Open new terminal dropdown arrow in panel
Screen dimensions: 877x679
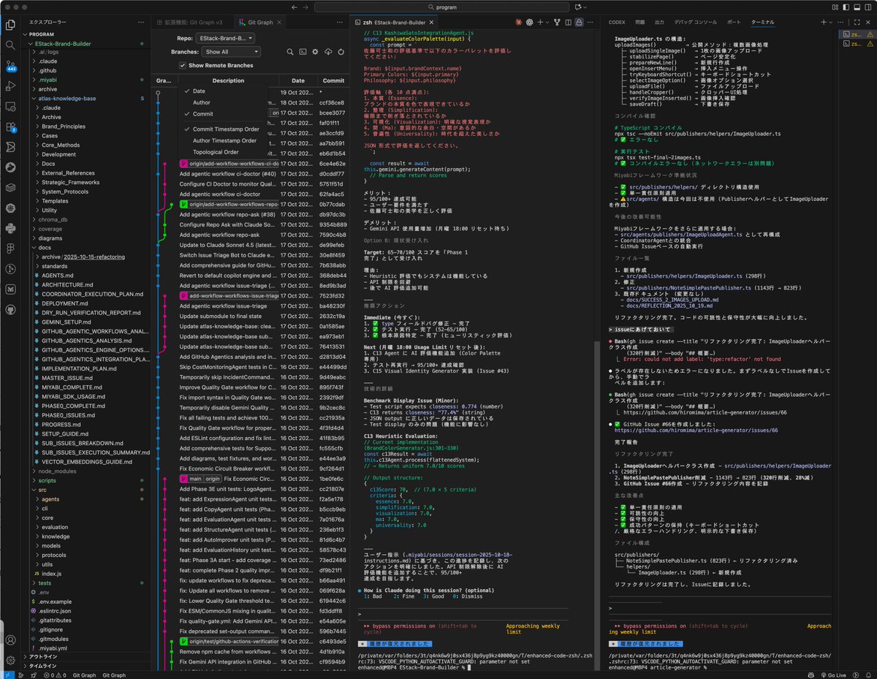click(x=831, y=23)
